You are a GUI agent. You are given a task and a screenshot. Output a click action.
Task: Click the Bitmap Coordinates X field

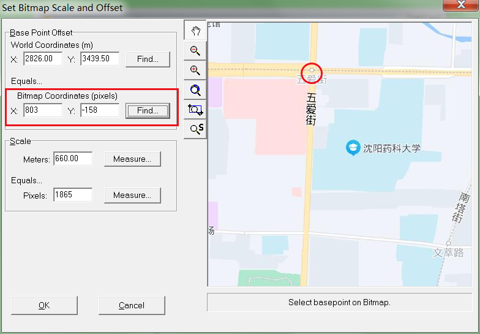point(43,110)
